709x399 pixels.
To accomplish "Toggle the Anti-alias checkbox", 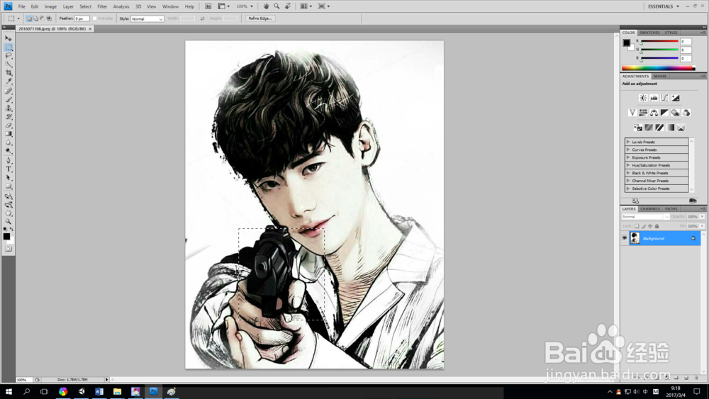I will [x=94, y=18].
